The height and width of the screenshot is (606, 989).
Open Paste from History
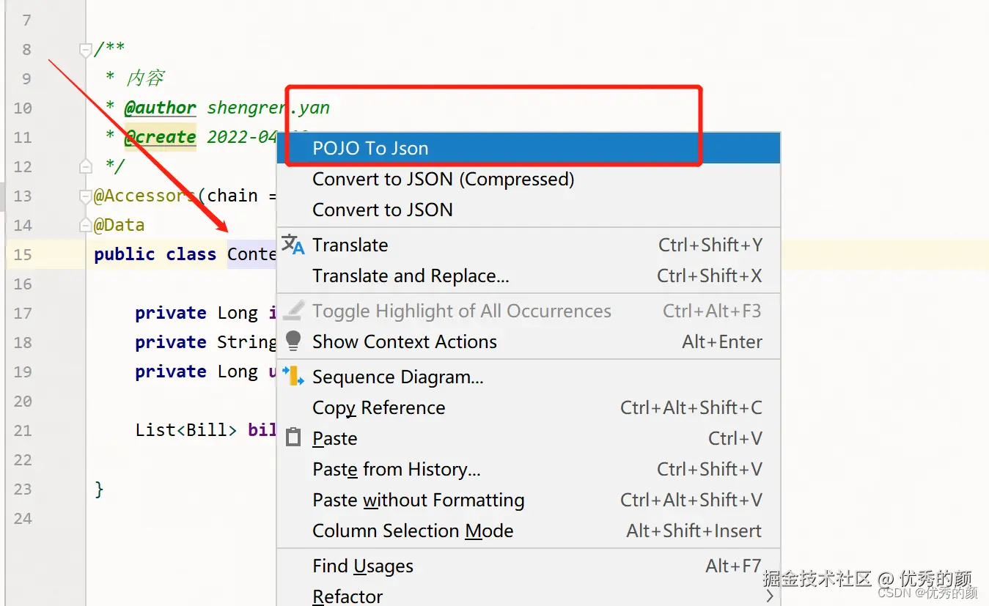point(396,470)
